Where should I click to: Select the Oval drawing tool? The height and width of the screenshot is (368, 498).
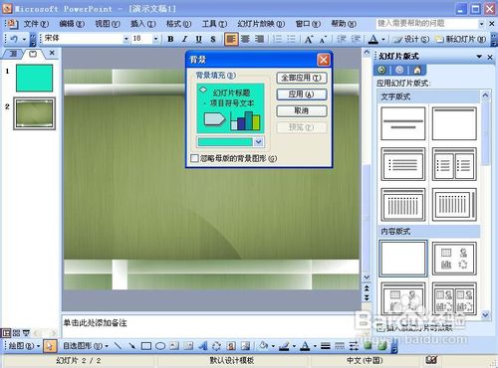[x=160, y=346]
